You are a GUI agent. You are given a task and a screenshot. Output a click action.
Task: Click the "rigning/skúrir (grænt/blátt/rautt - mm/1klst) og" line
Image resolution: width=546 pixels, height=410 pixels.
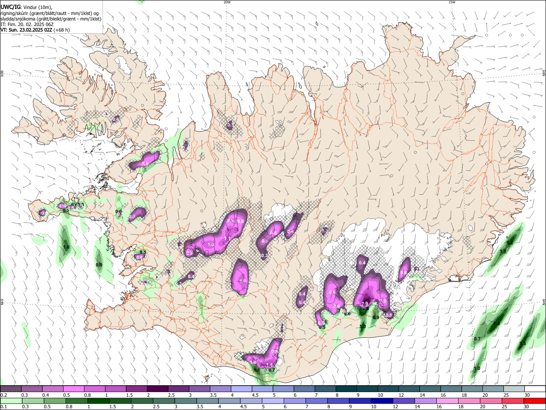click(x=50, y=13)
